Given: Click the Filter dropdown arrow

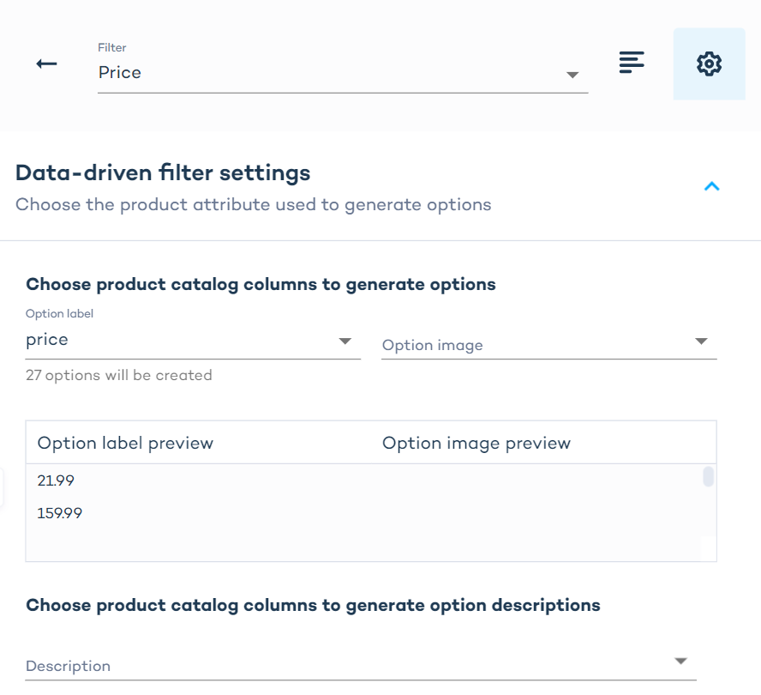Looking at the screenshot, I should 572,76.
